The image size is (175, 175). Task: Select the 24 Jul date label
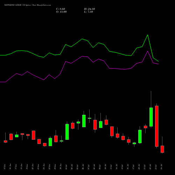click(162, 167)
